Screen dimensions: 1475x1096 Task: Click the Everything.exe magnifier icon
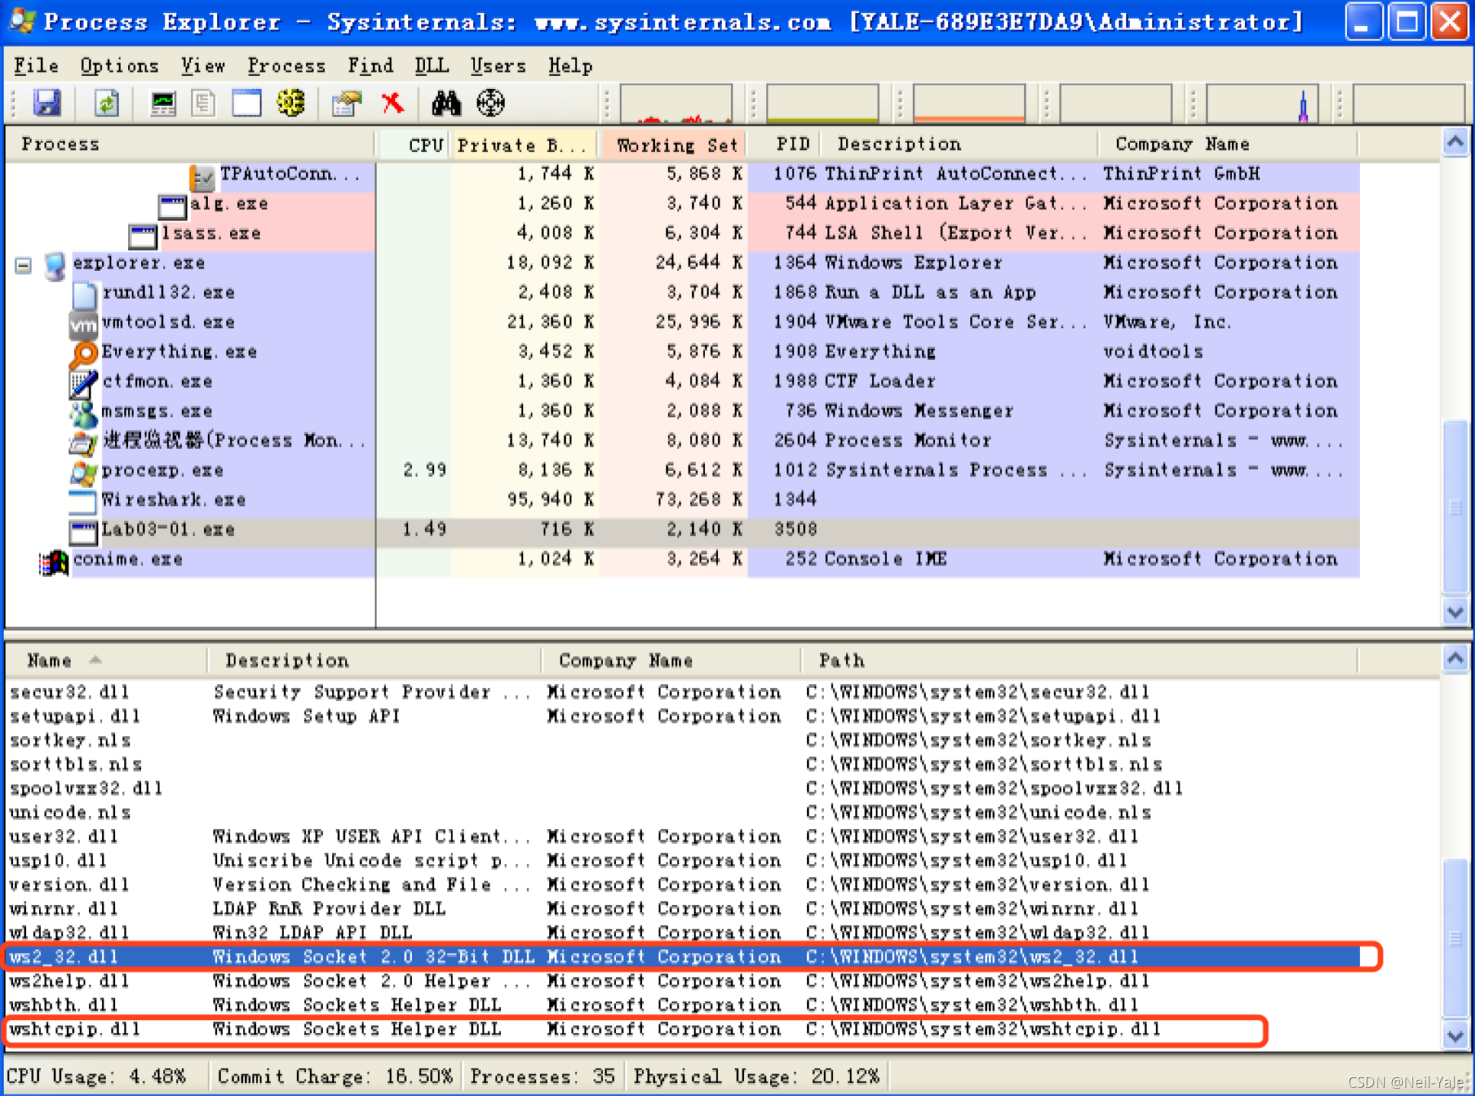click(84, 353)
